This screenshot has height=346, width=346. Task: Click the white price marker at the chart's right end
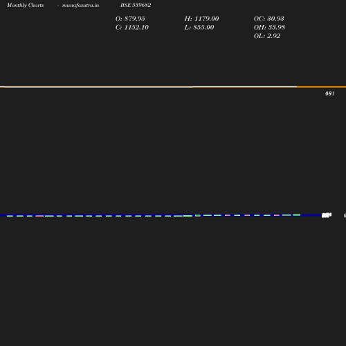pos(327,215)
